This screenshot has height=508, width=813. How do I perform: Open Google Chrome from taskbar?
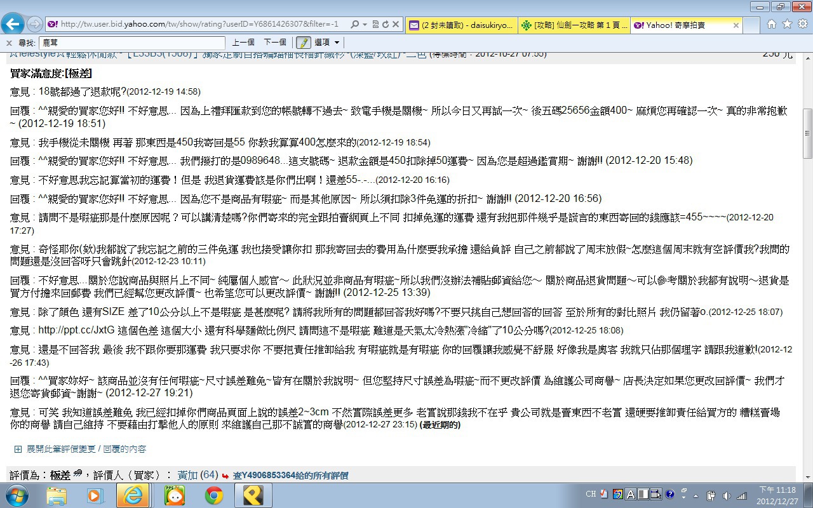click(x=213, y=495)
